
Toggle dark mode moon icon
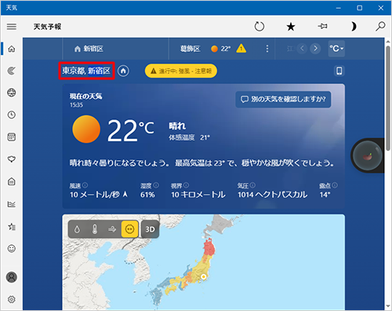[354, 27]
